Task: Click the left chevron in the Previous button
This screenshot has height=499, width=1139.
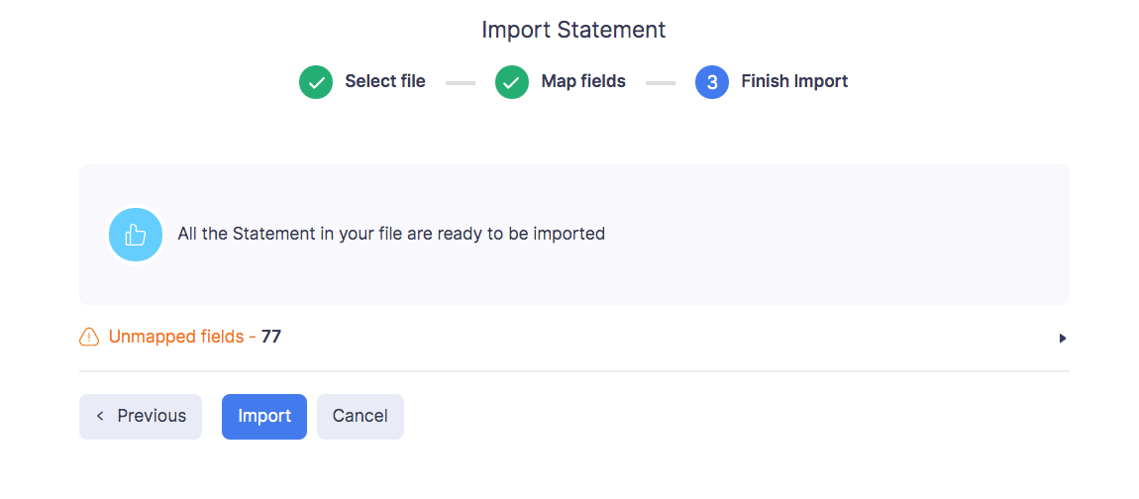Action: (x=100, y=416)
